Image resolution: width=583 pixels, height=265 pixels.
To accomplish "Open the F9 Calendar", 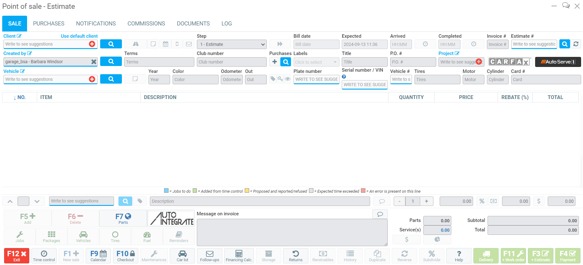I will coord(98,256).
